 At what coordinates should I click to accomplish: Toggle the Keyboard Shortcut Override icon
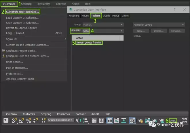pyautogui.click(x=6, y=121)
